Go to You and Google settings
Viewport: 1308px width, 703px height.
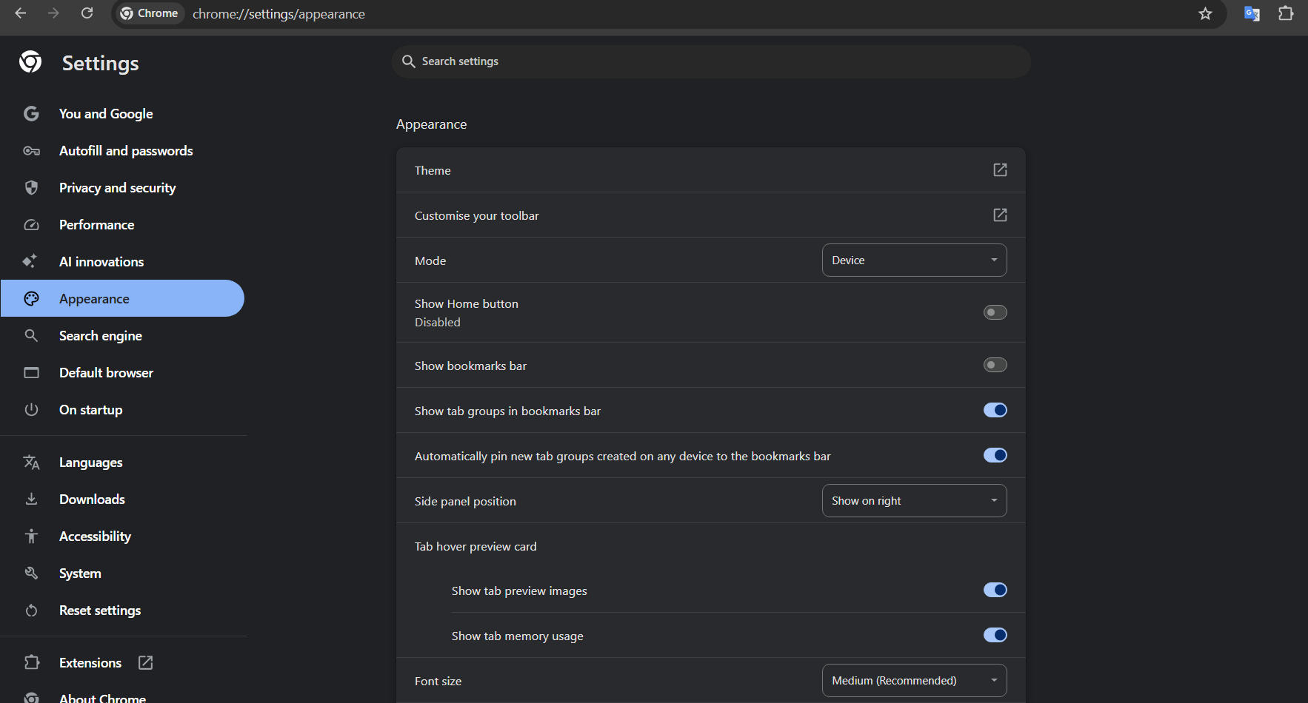(106, 114)
